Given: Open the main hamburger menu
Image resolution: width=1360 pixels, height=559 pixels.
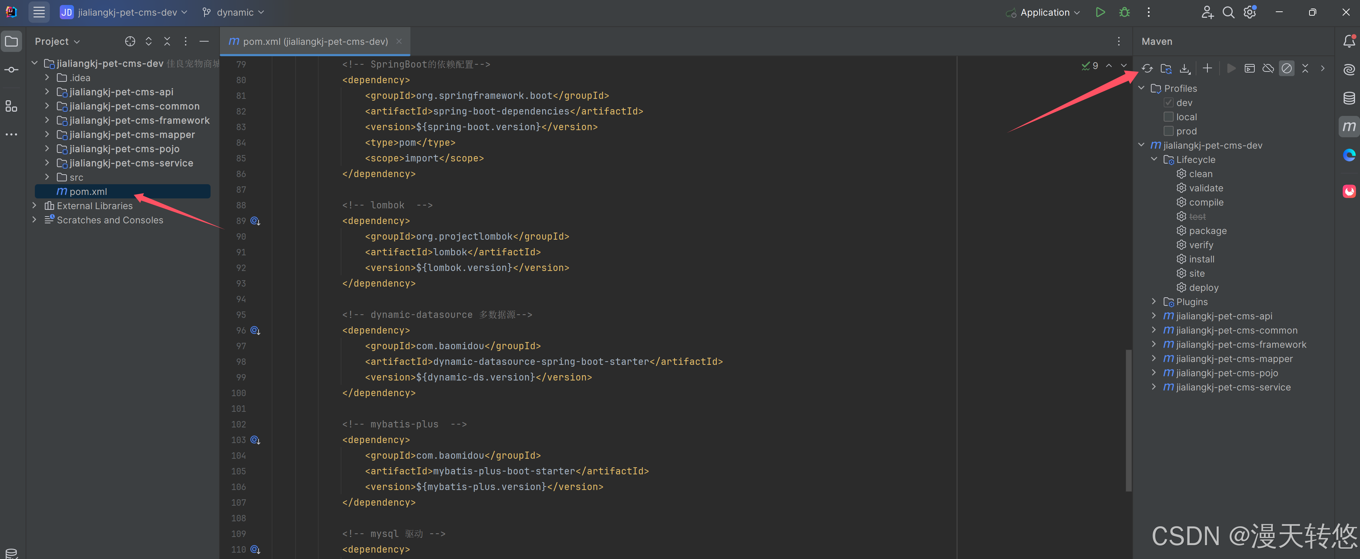Looking at the screenshot, I should pos(39,12).
